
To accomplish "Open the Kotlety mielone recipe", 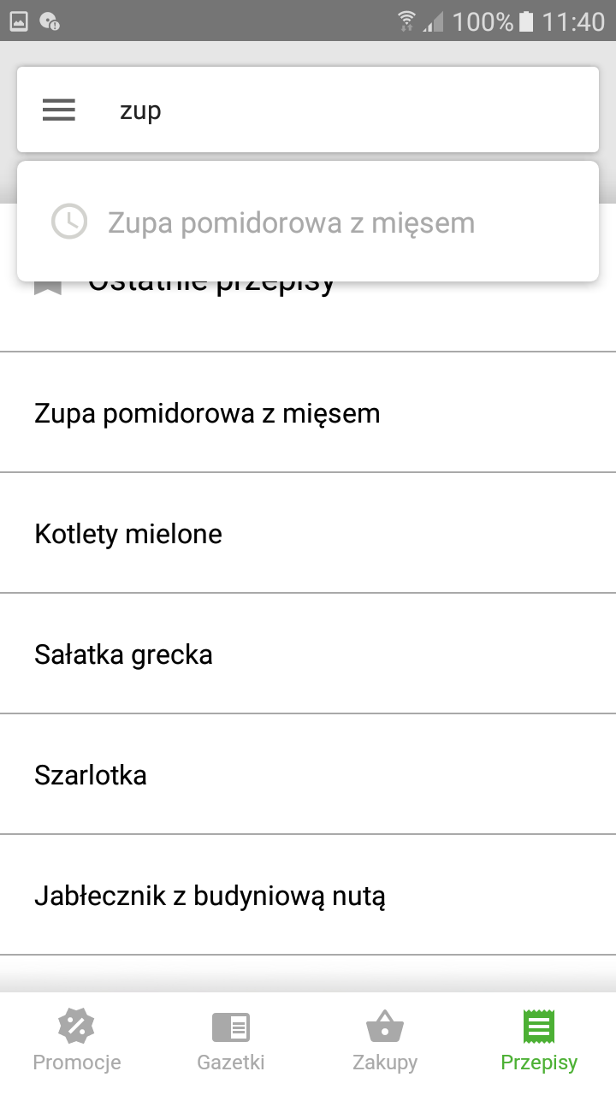I will coord(128,534).
